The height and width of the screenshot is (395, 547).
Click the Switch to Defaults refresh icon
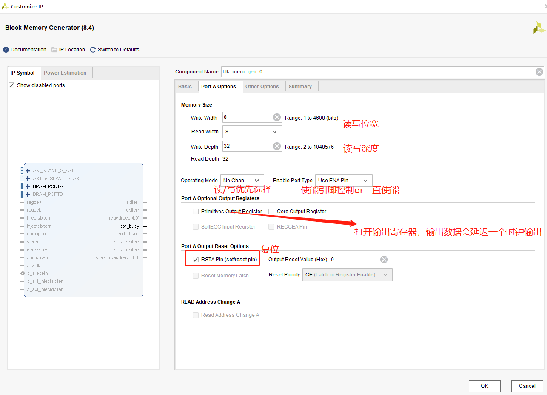tap(93, 49)
